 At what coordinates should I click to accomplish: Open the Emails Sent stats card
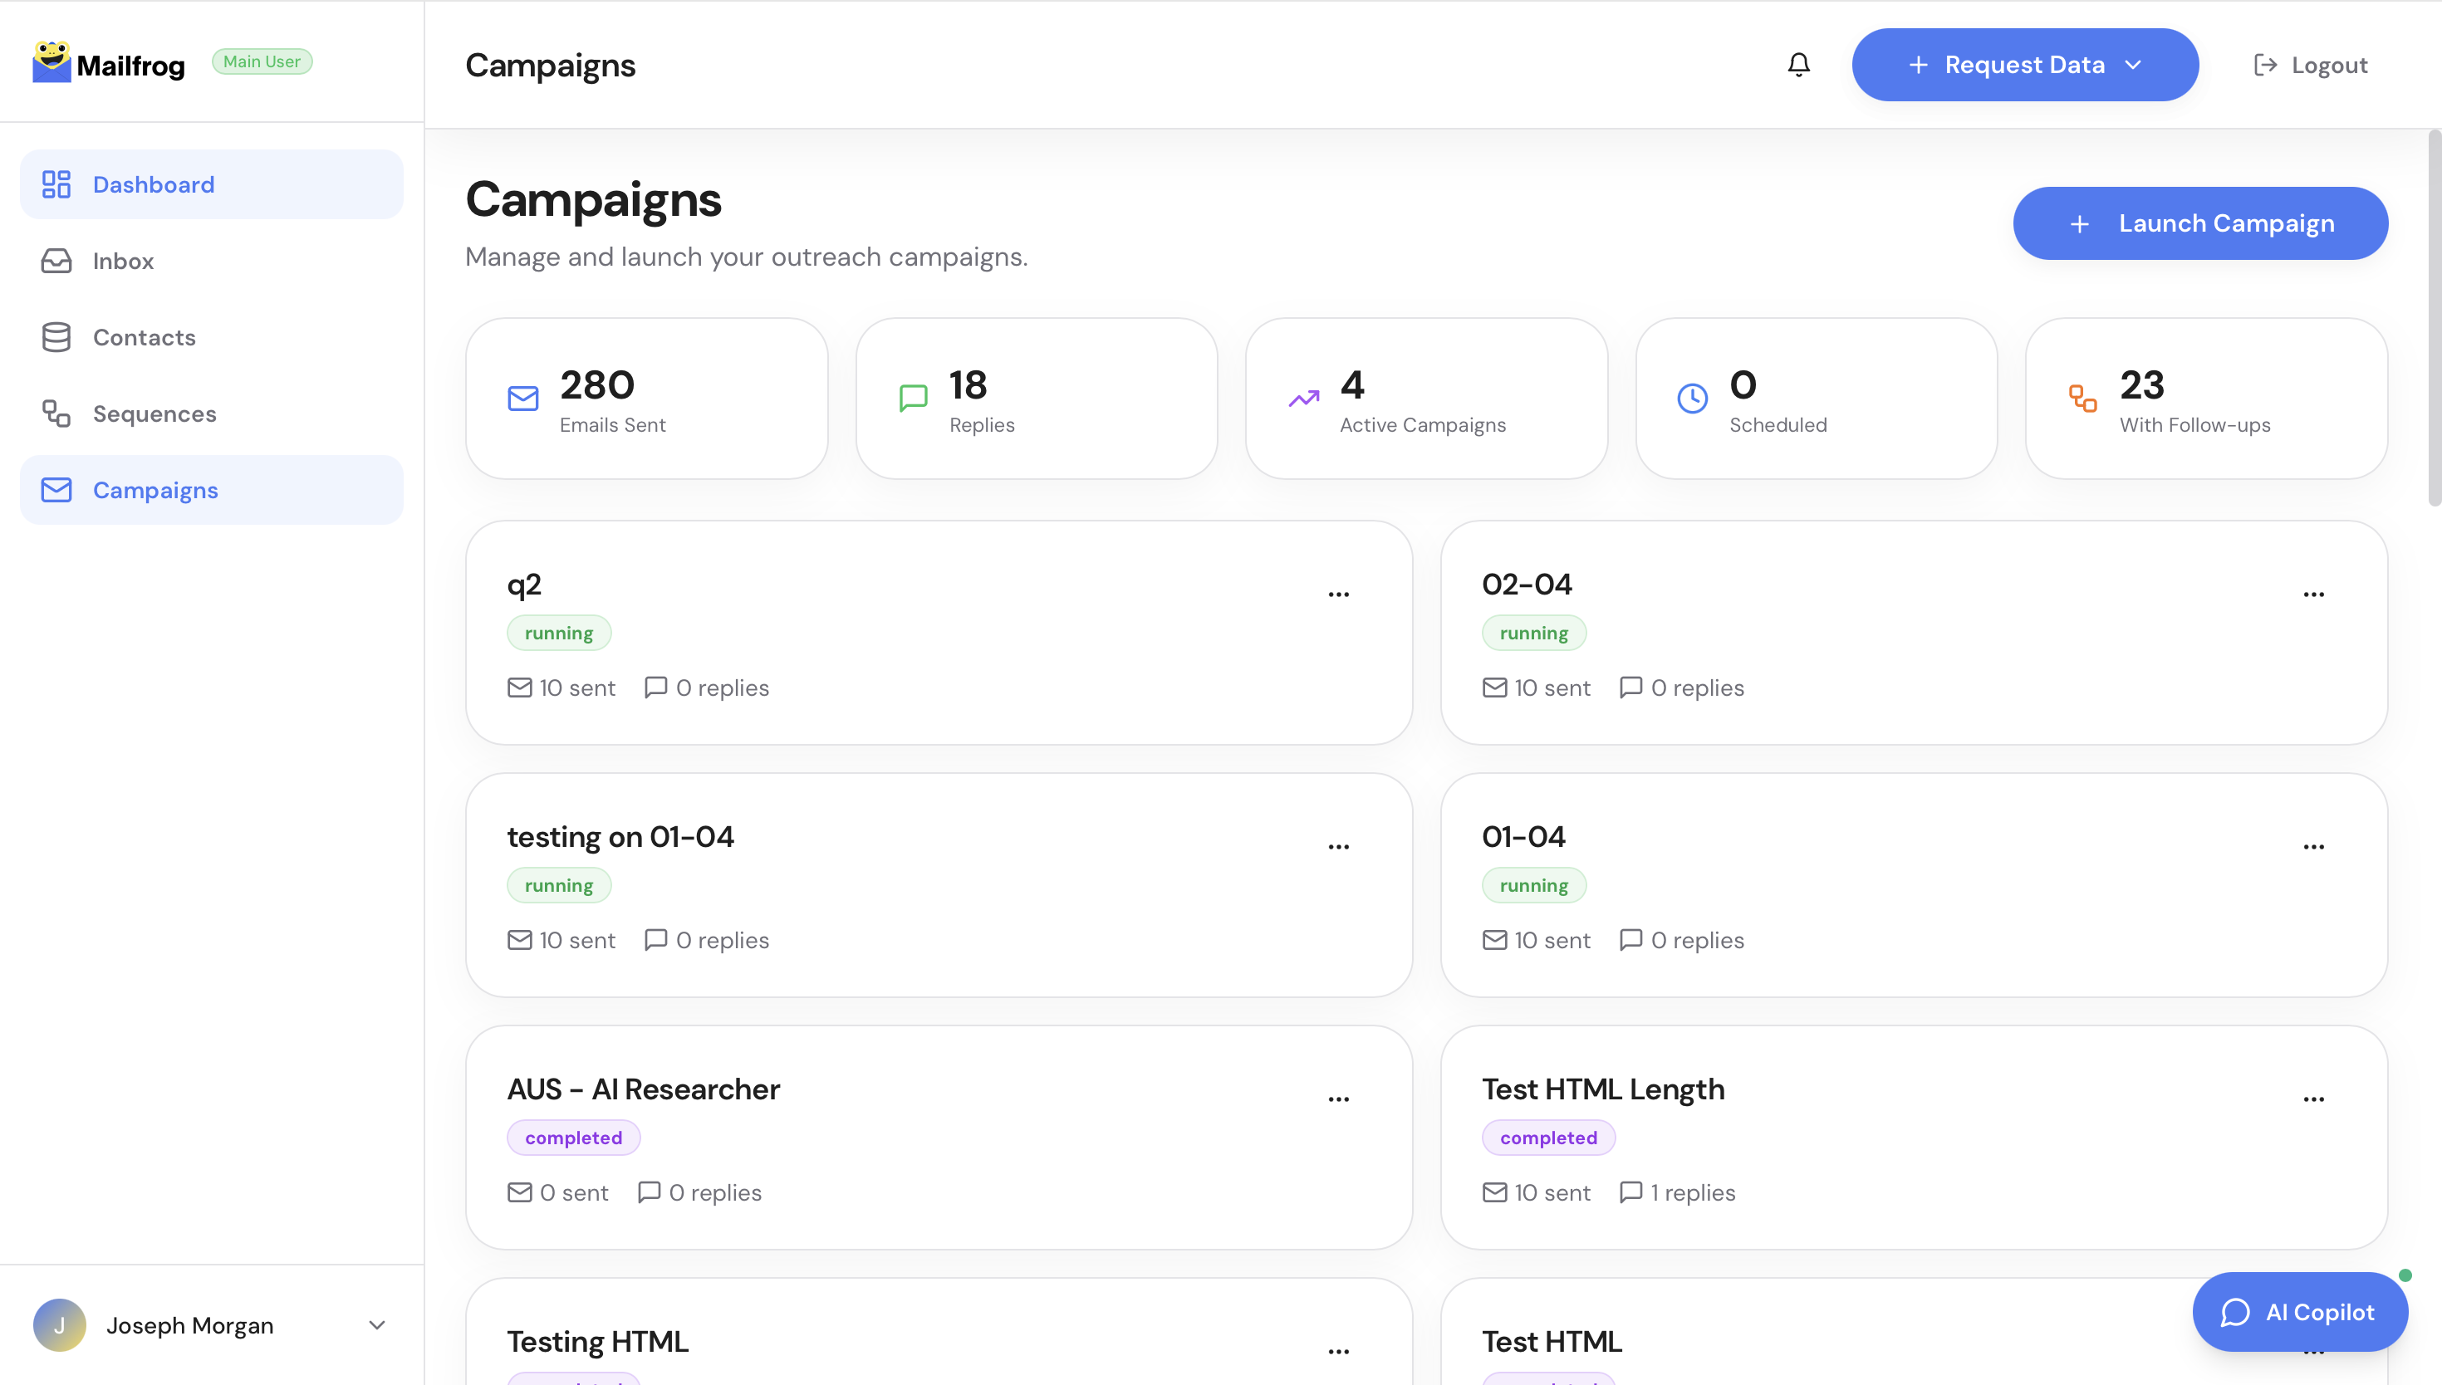click(647, 399)
